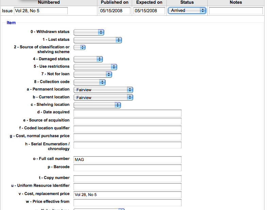The width and height of the screenshot is (269, 210).
Task: Expand the Withdrawn status dropdown
Action: 89,32
